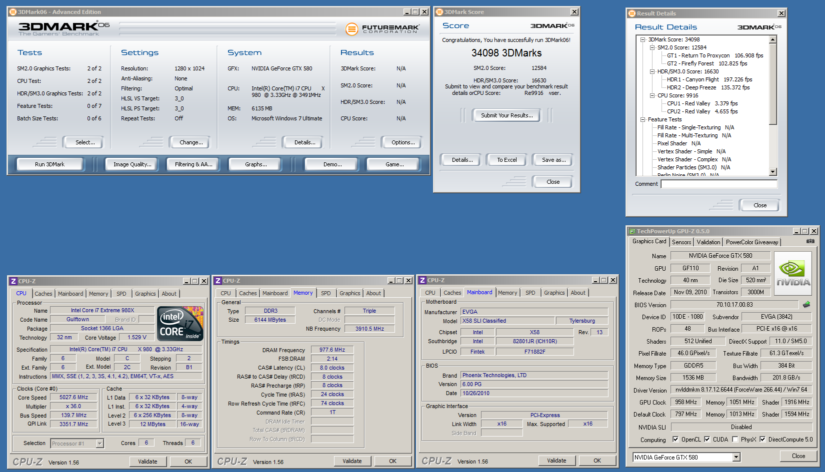The image size is (825, 472).
Task: Select GT1 - Return To Proxycon tree row
Action: (x=715, y=55)
